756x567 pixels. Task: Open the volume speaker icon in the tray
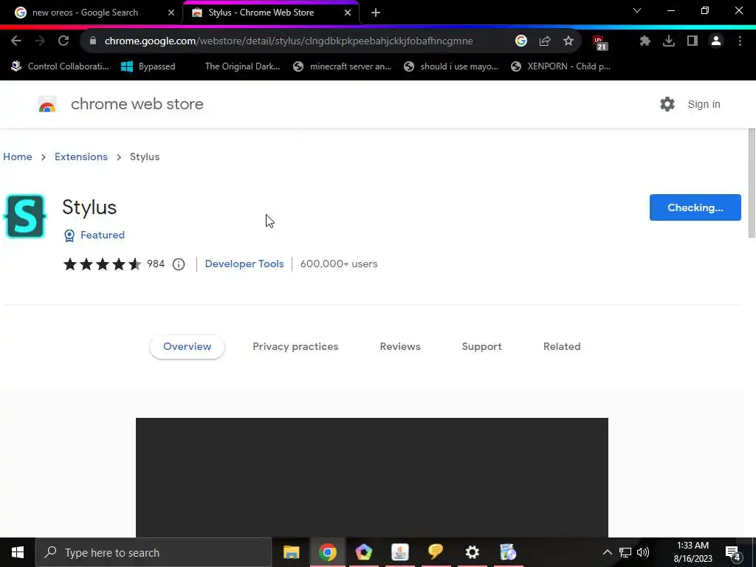tap(643, 552)
